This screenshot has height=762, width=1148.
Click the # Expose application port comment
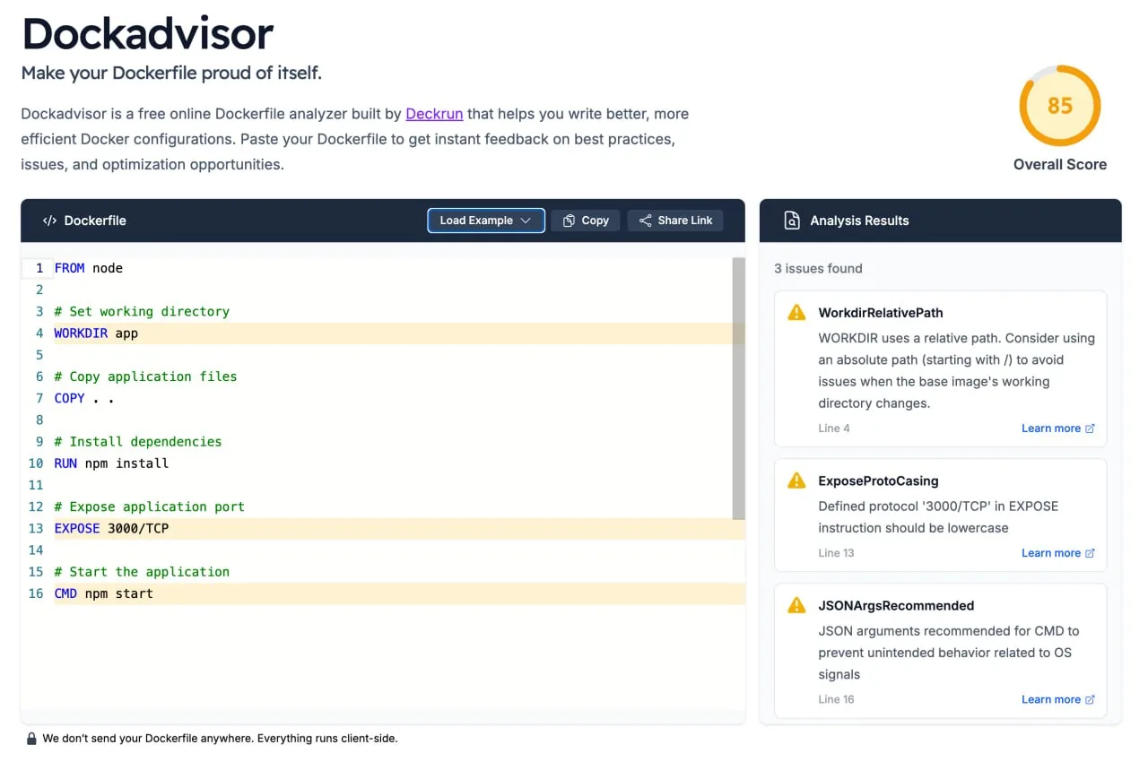click(149, 507)
